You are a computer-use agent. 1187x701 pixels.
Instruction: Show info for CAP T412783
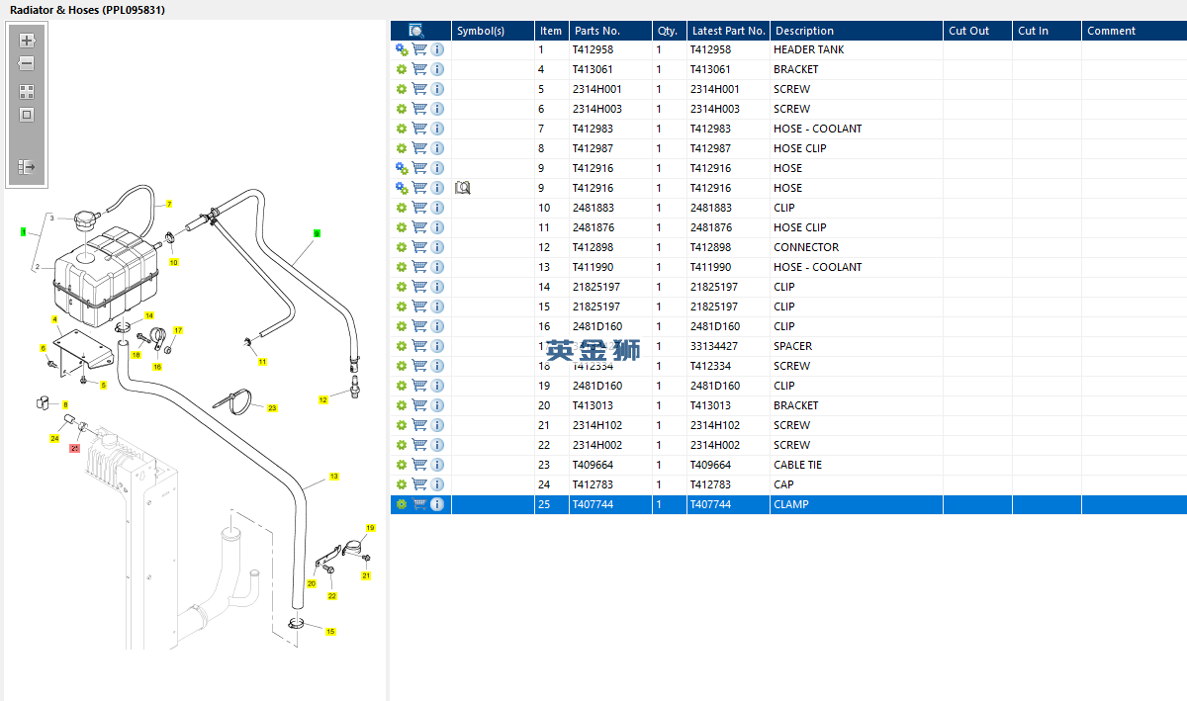point(437,484)
